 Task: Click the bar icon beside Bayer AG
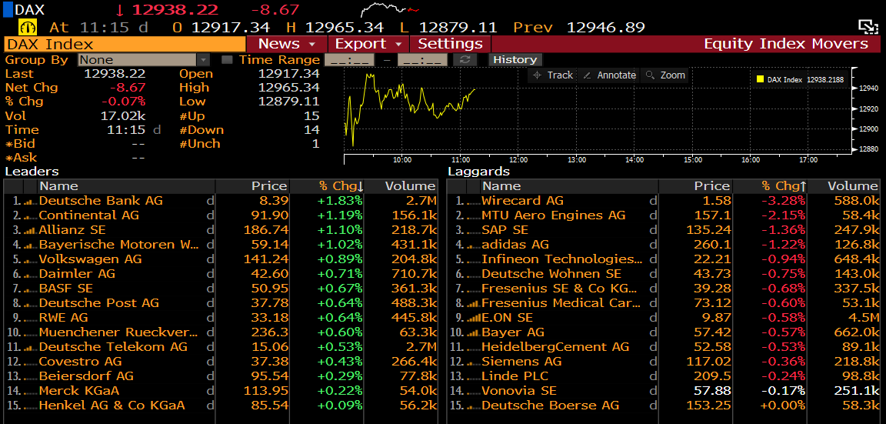pos(473,332)
